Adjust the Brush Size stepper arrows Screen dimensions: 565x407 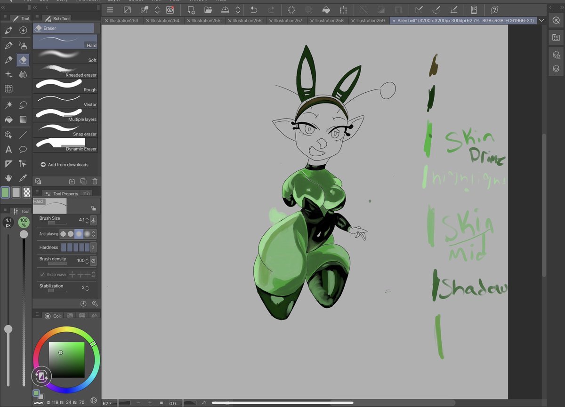tap(87, 220)
